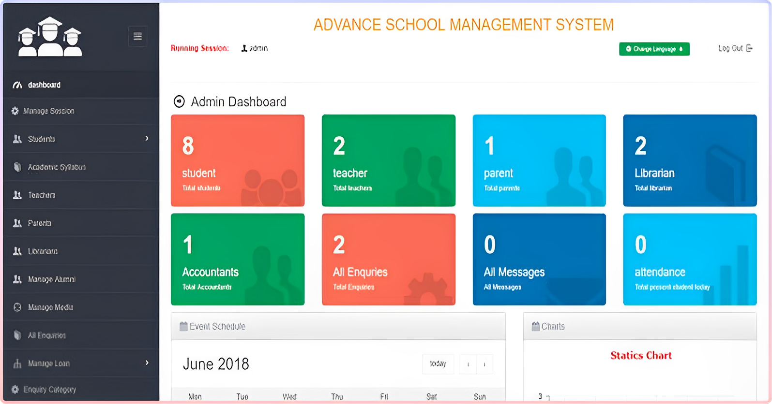Expand the Students submenu chevron
This screenshot has height=404, width=772.
(147, 139)
